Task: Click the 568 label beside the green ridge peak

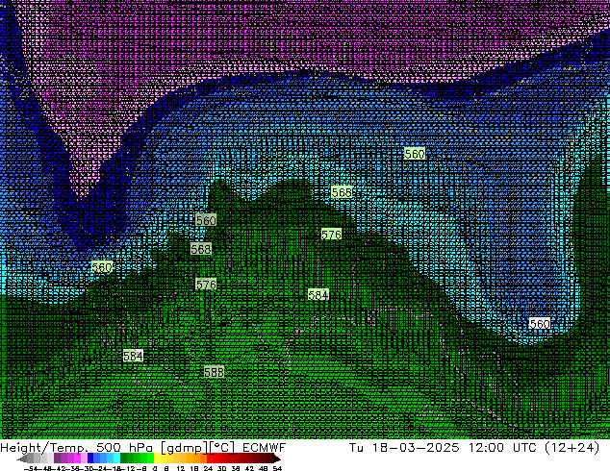Action: coord(342,192)
